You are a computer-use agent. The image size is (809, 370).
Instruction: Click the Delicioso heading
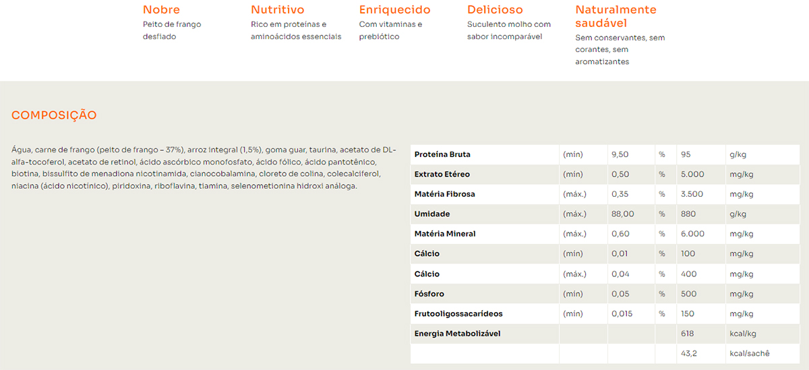tap(495, 10)
